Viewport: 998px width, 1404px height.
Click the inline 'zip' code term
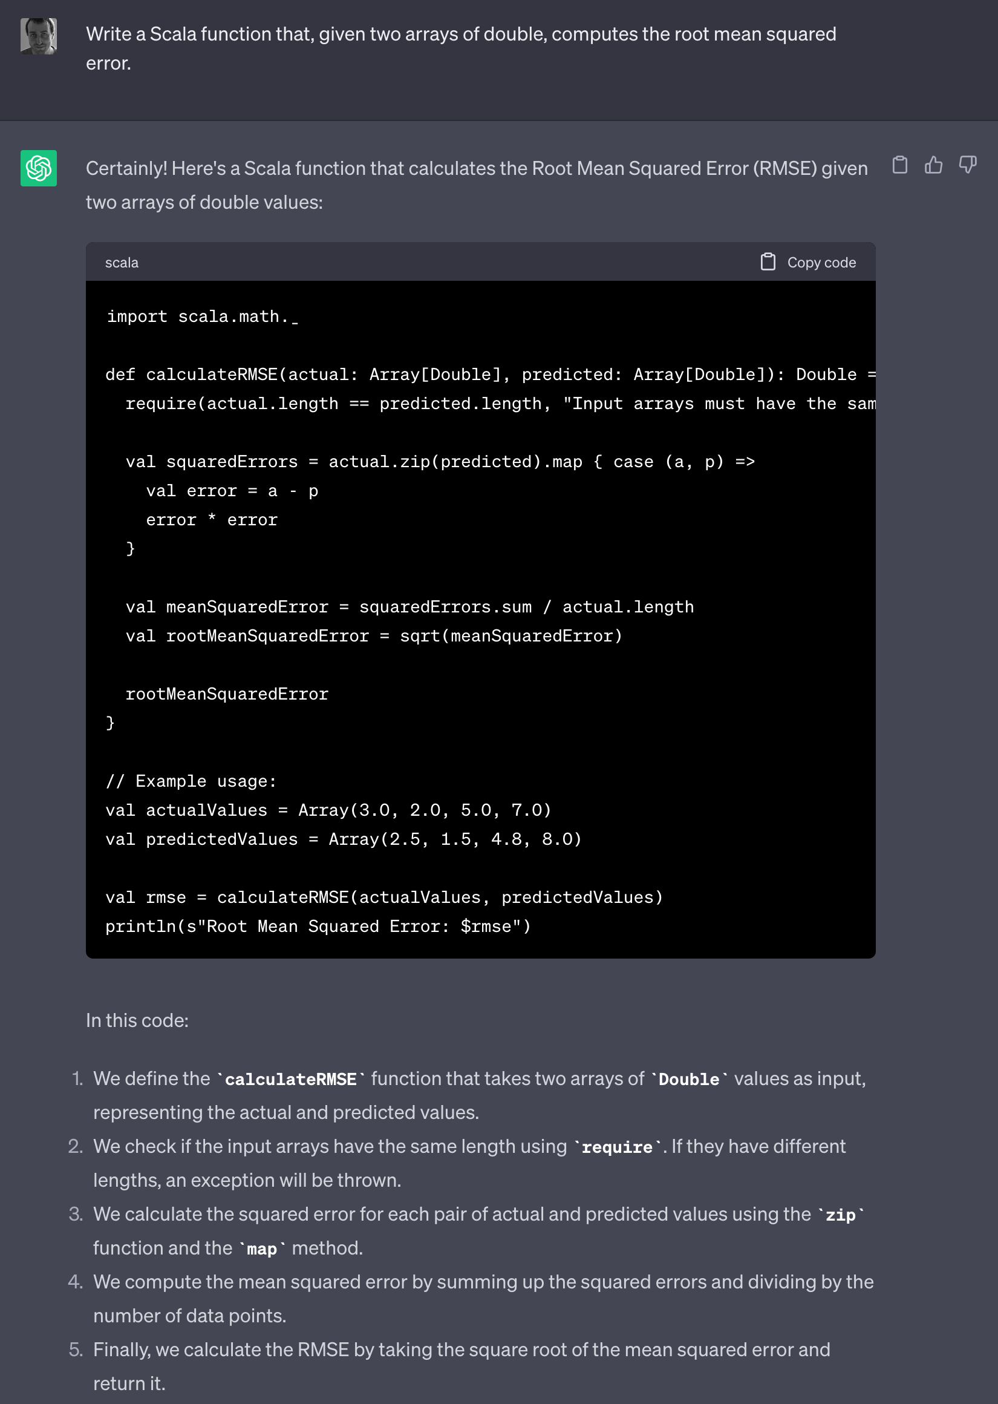tap(841, 1215)
